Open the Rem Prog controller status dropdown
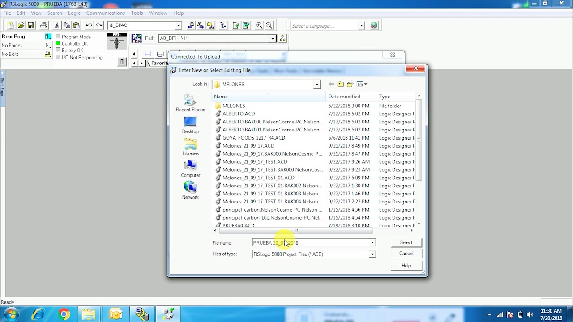Viewport: 573px width, 322px height. [x=48, y=37]
